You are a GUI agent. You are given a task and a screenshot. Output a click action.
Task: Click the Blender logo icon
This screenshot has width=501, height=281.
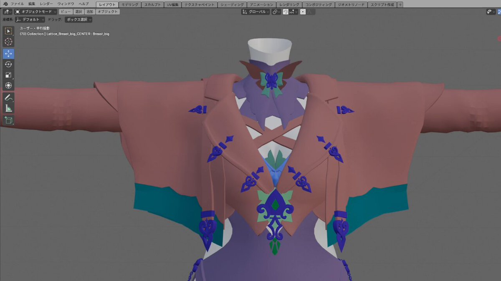(6, 4)
